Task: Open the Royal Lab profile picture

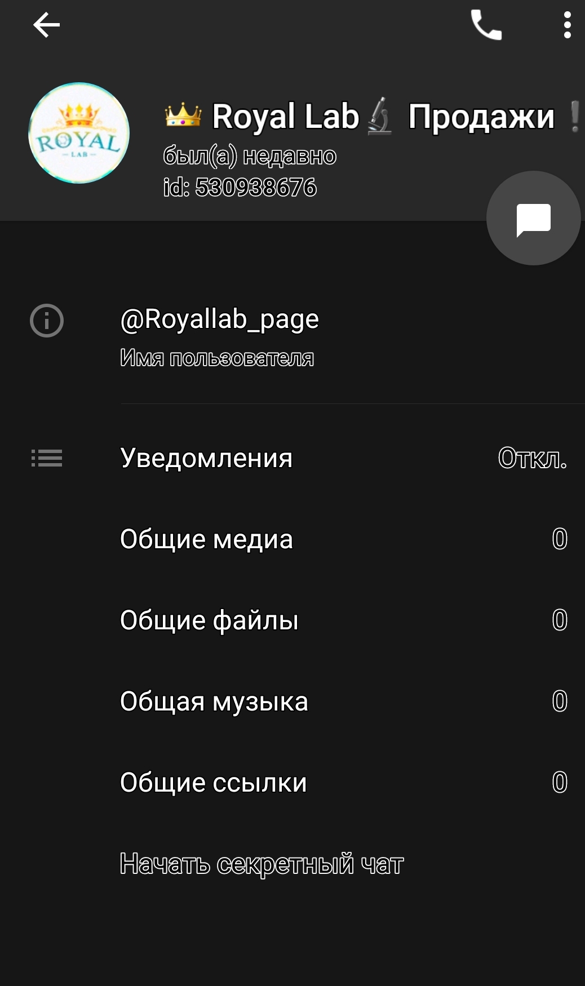Action: 79,134
